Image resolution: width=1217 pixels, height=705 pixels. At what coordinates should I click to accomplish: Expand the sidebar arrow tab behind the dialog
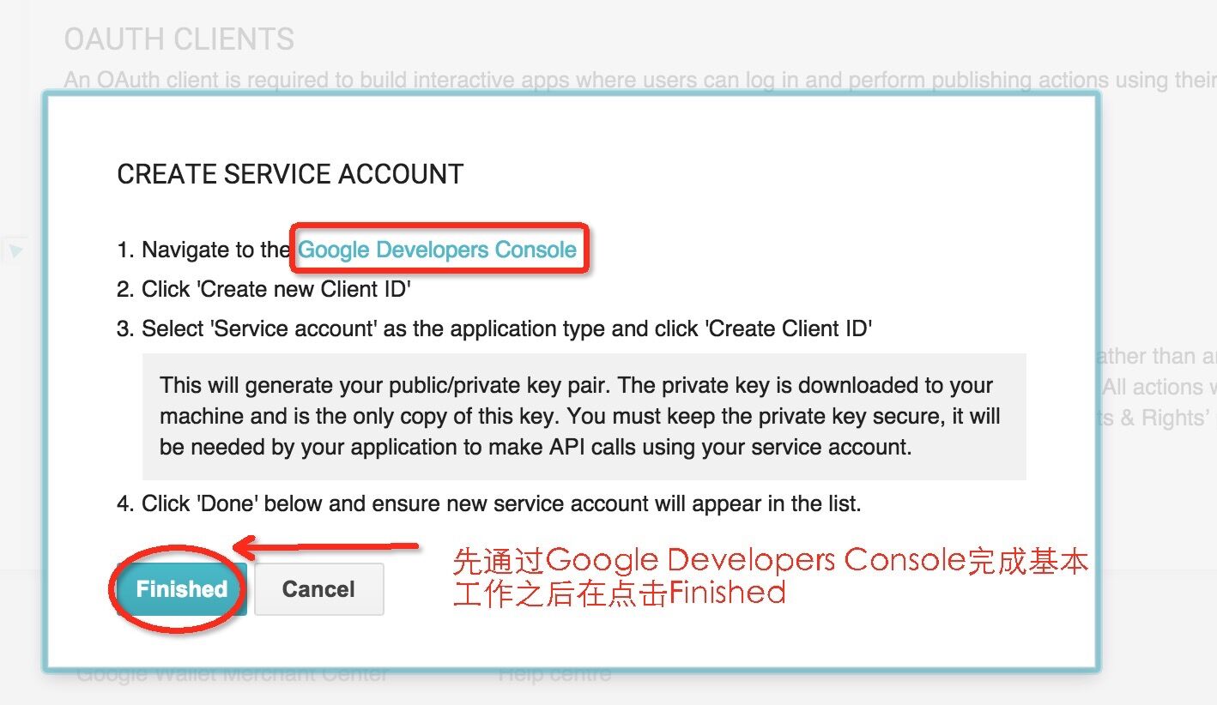(16, 250)
